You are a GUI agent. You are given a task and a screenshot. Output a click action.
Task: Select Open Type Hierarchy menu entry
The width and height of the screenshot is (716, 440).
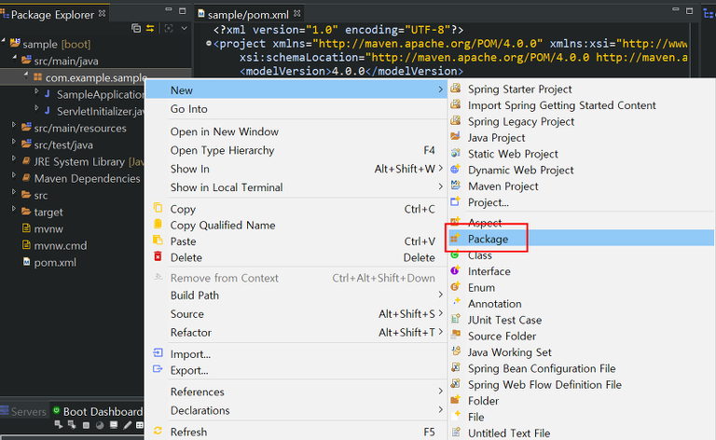click(222, 150)
